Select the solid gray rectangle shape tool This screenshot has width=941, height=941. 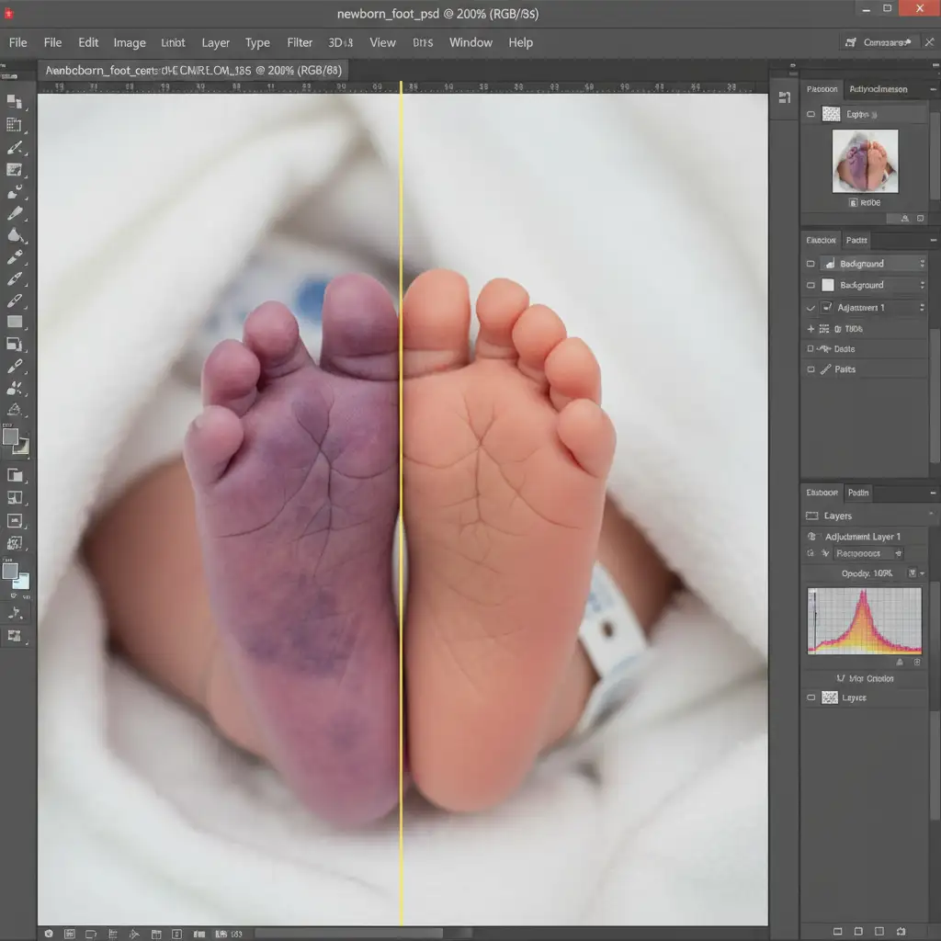[15, 322]
